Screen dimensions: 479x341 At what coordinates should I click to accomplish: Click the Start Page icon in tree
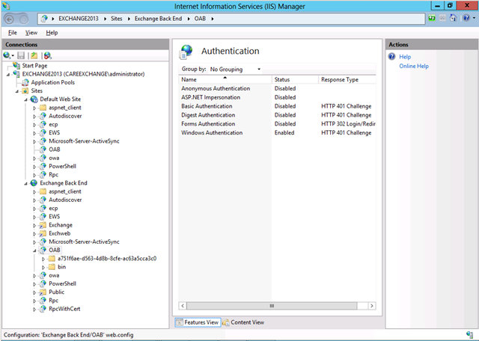[x=16, y=65]
